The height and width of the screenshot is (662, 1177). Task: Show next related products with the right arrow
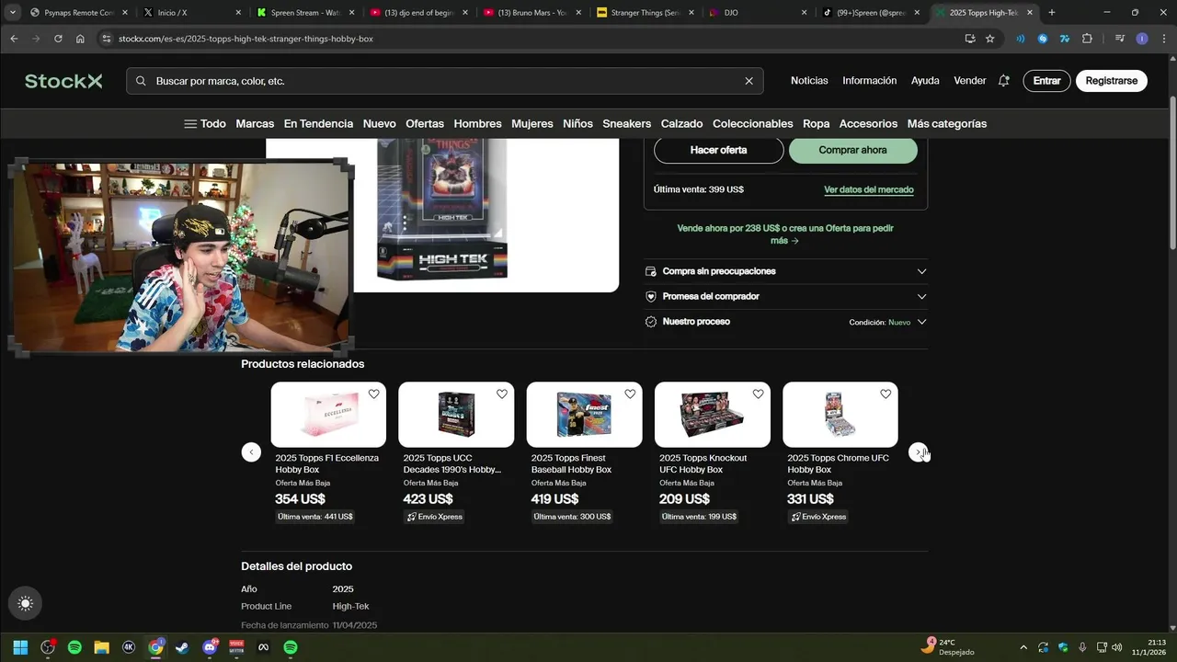pyautogui.click(x=918, y=451)
